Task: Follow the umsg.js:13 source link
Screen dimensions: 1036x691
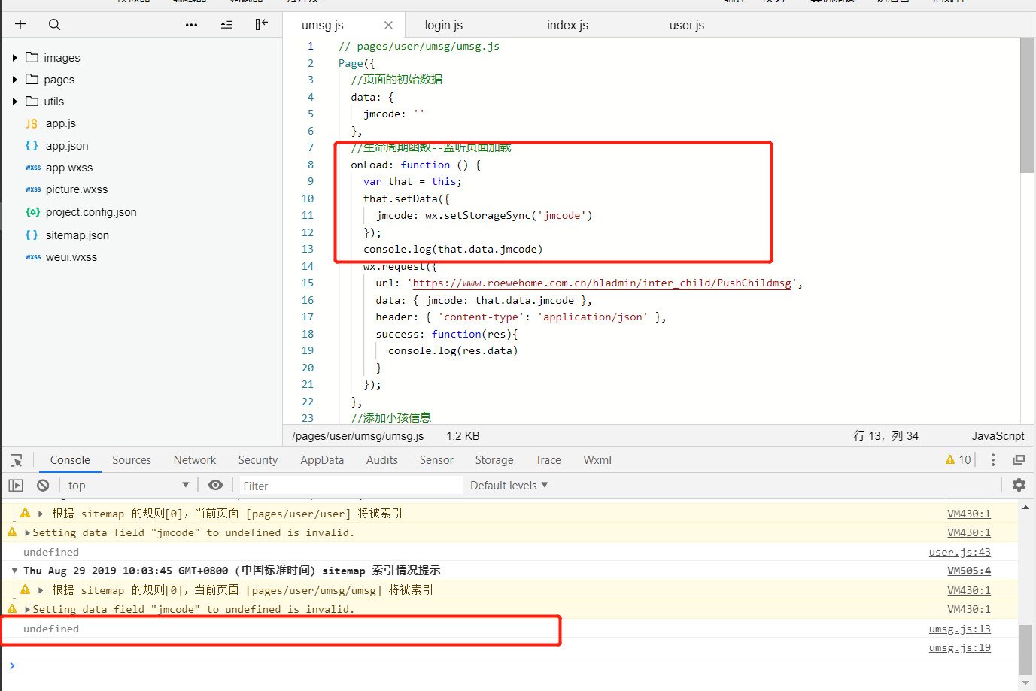Action: tap(960, 629)
